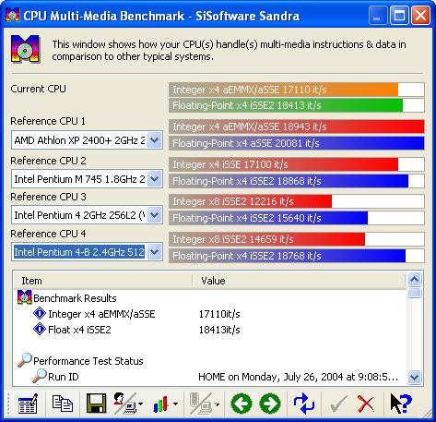Click the results list scroll up arrow
This screenshot has height=422, width=436.
[414, 280]
